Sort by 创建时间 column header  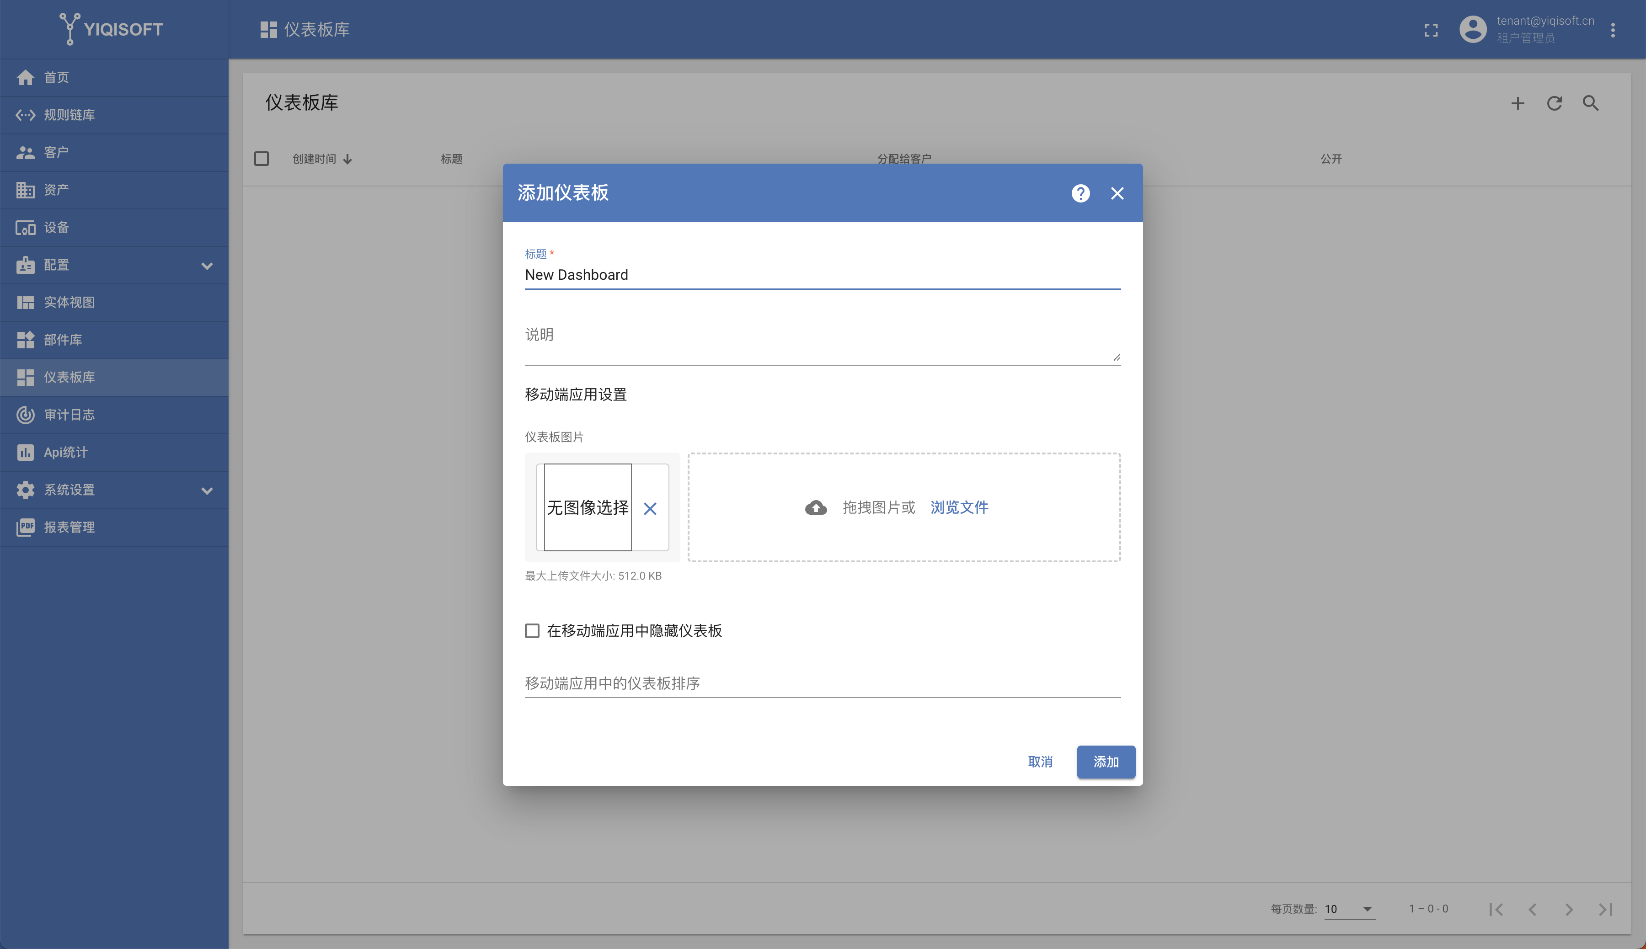[314, 158]
